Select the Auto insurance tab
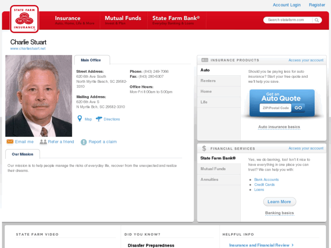 click(x=219, y=70)
